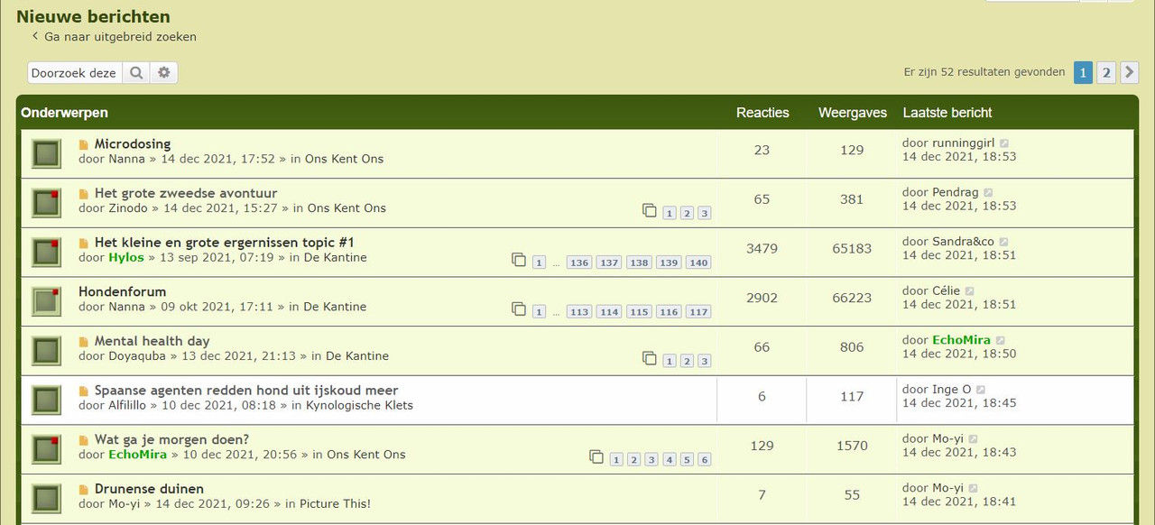View author Hylos profile
This screenshot has width=1155, height=525.
click(126, 258)
